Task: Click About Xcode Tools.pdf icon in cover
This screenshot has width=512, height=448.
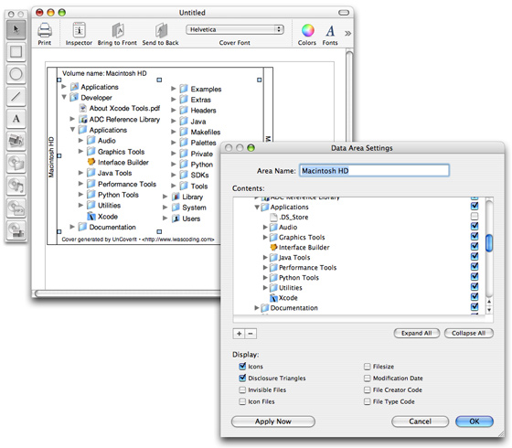Action: [83, 108]
